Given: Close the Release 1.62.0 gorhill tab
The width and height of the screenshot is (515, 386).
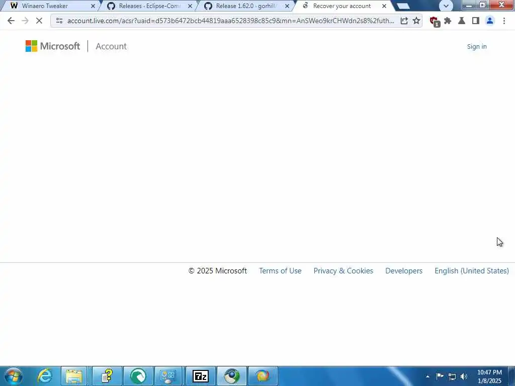Looking at the screenshot, I should click(287, 6).
